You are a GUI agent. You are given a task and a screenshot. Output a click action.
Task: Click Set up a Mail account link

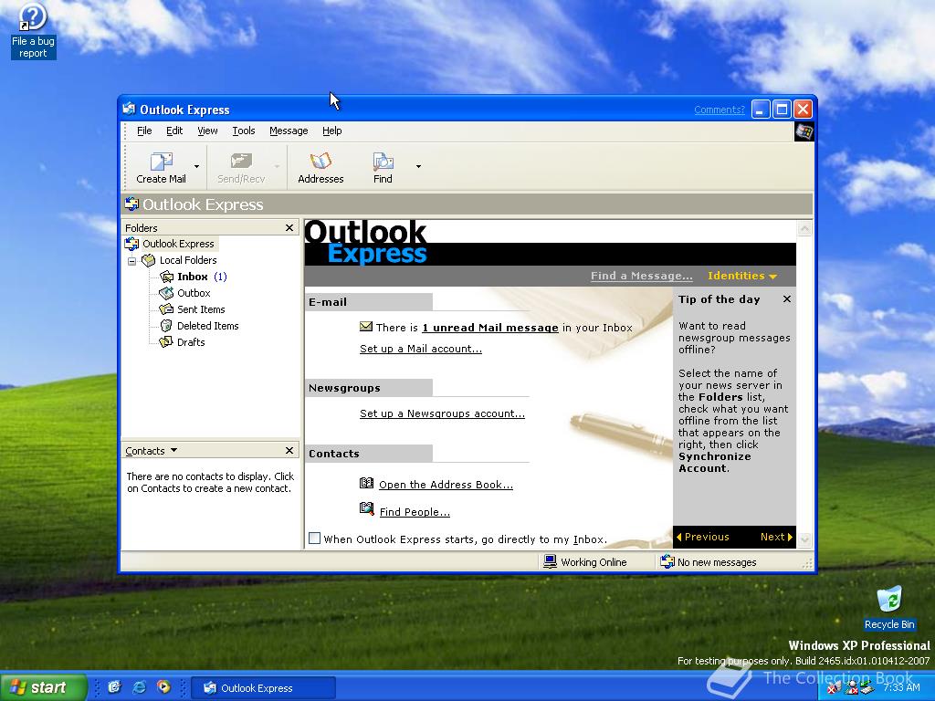click(420, 349)
